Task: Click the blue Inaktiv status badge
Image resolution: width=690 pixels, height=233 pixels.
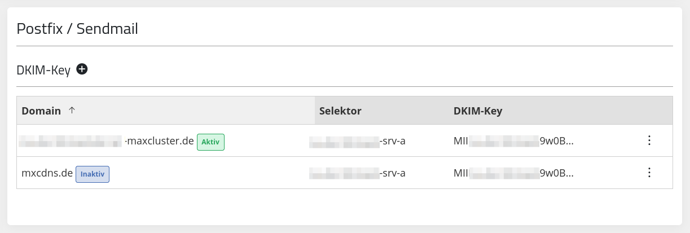Action: pos(93,174)
